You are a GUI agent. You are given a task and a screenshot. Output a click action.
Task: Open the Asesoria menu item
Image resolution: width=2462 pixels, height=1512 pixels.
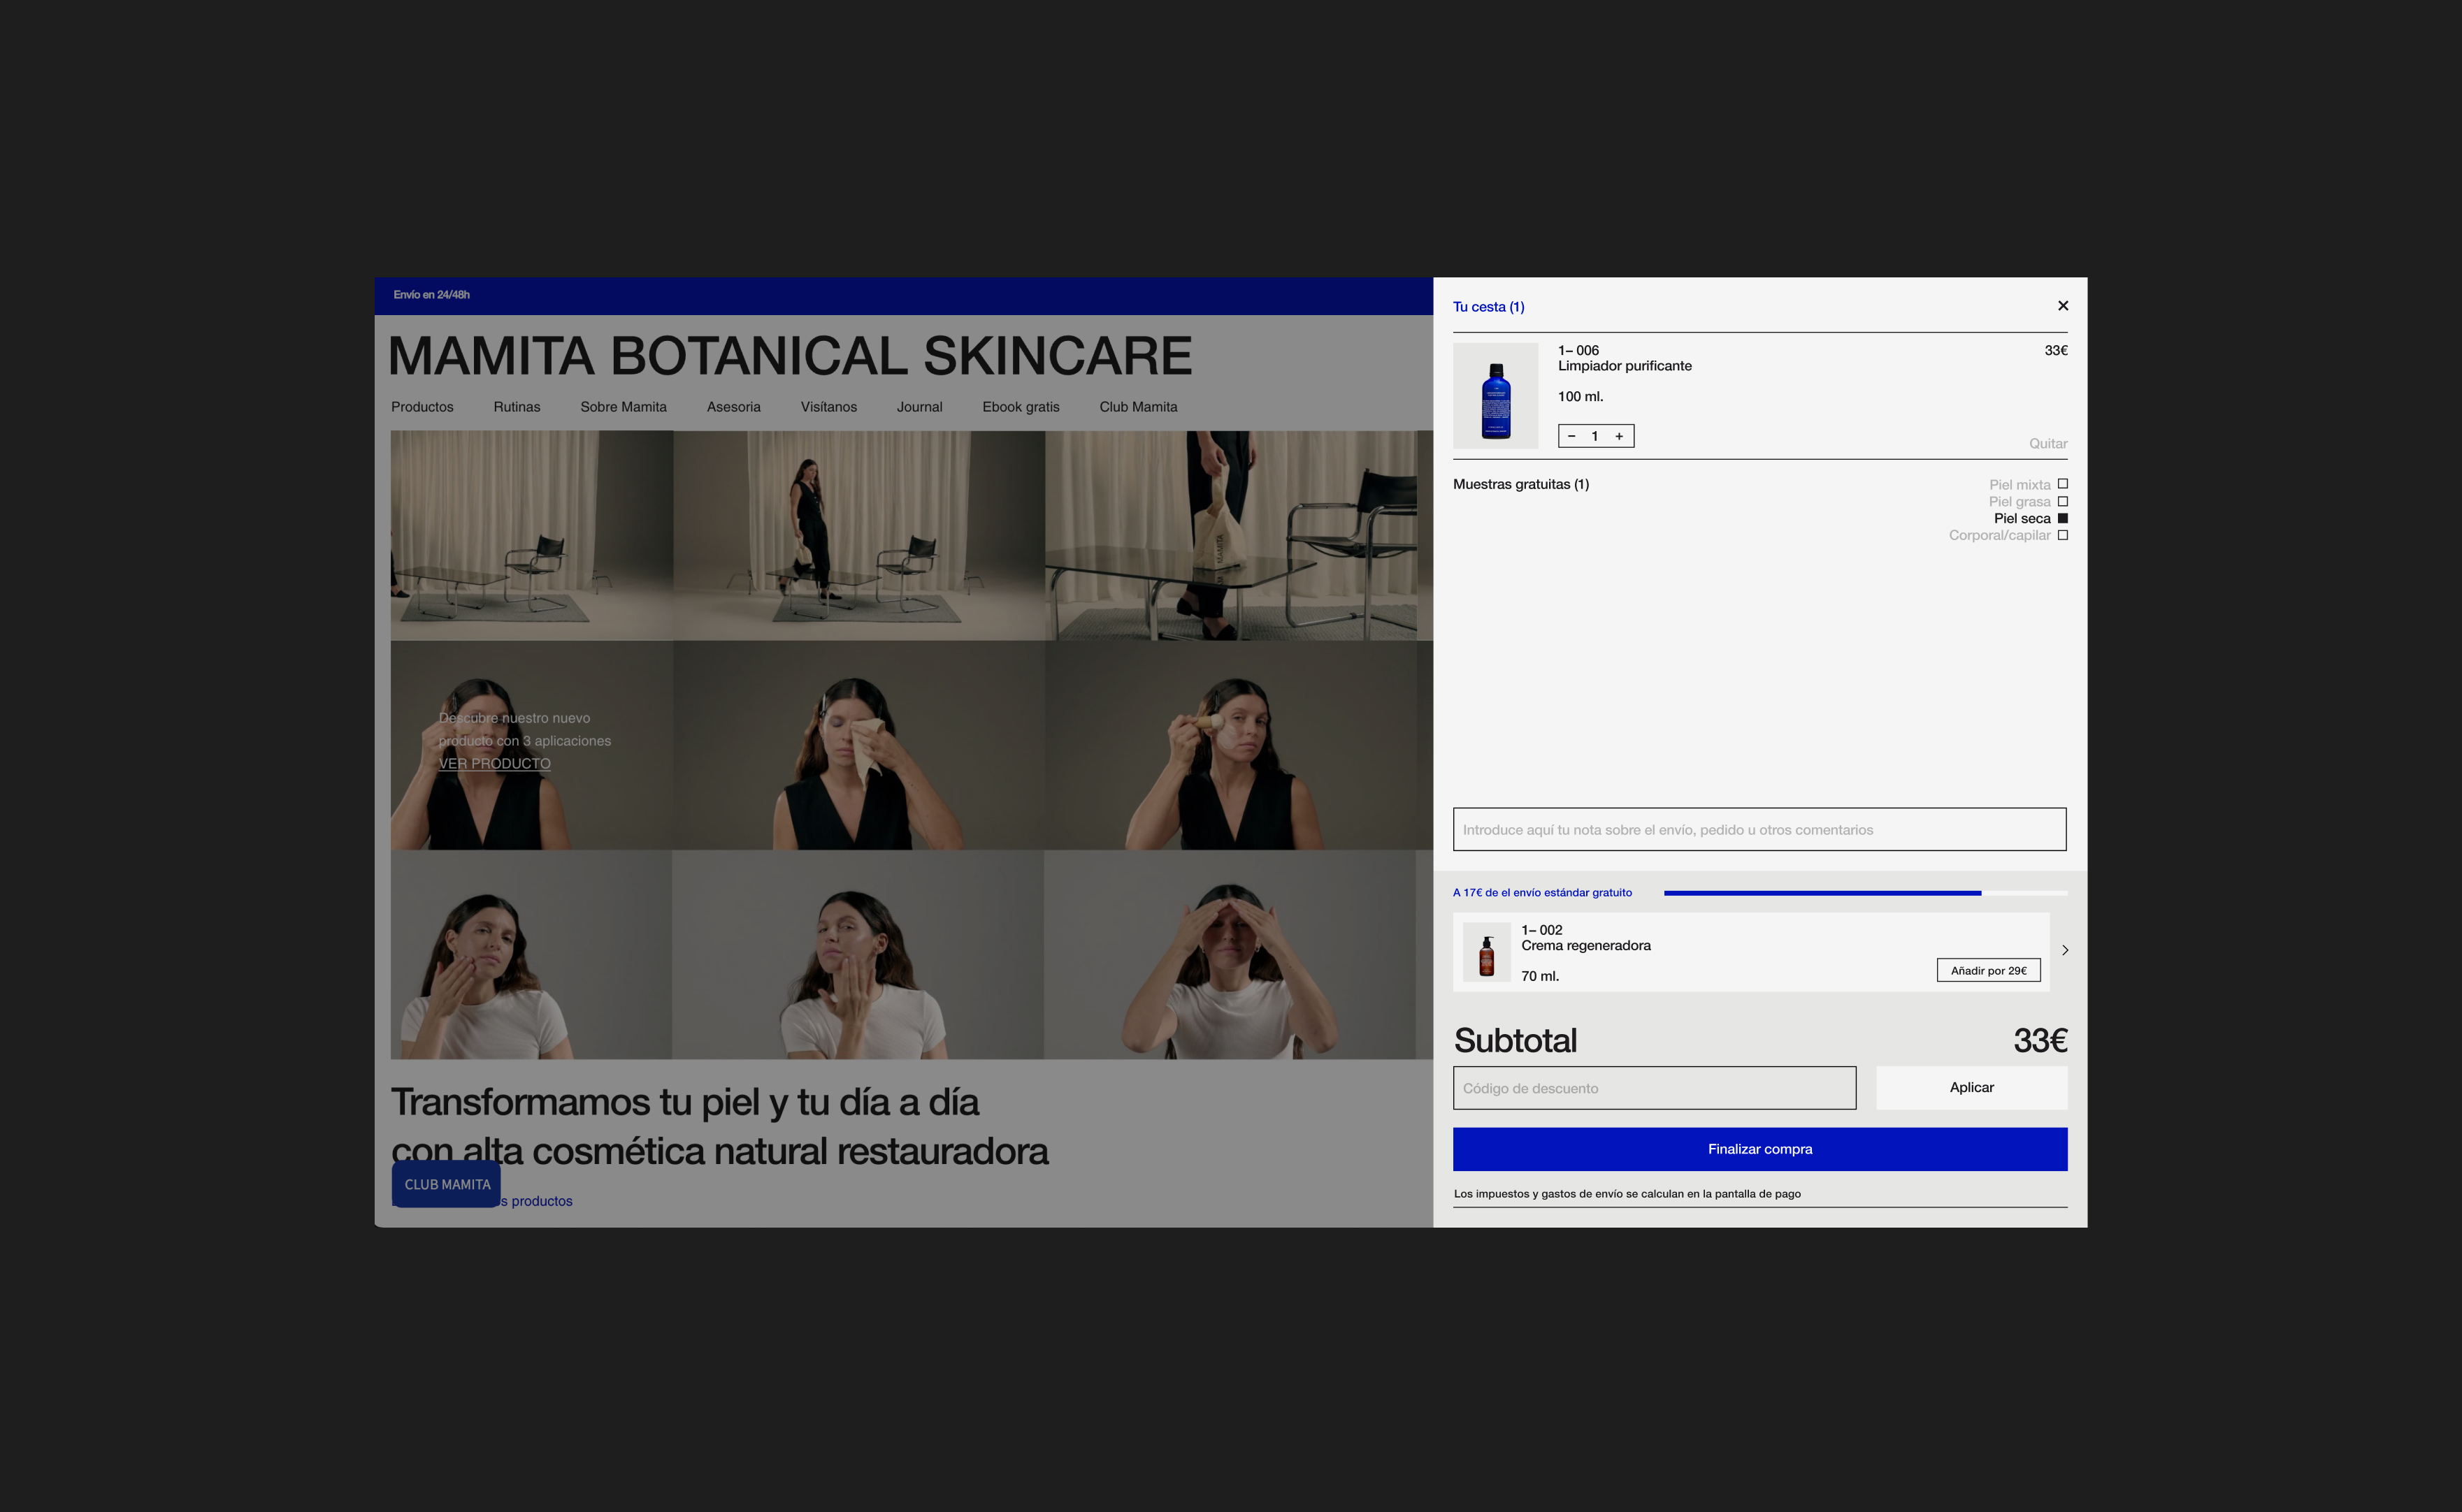(x=733, y=407)
